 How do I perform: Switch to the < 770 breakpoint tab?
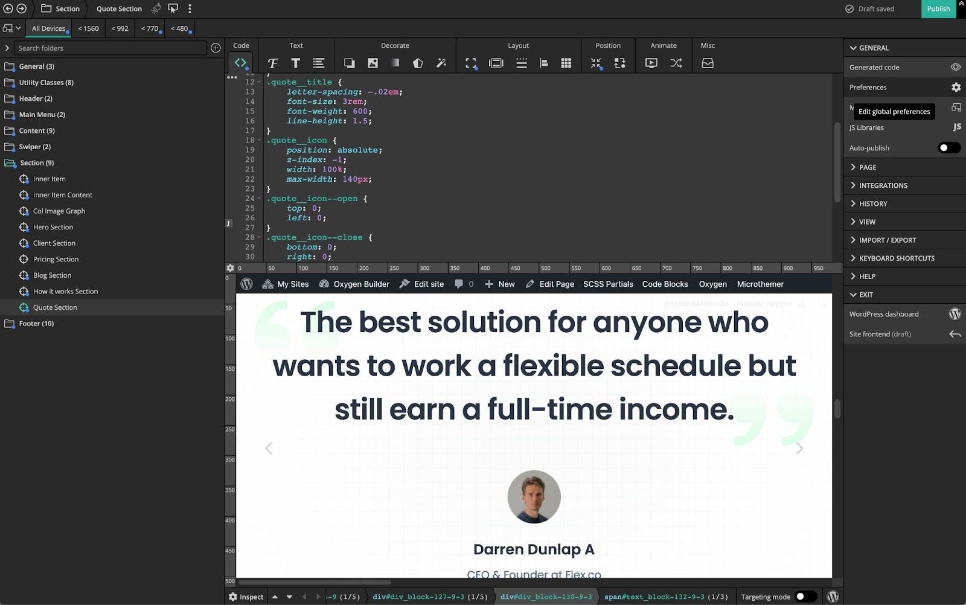[150, 28]
